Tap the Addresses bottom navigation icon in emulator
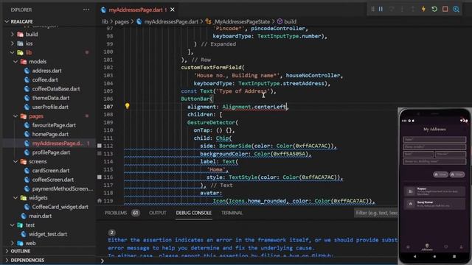Viewport: 472px width, 265px height. [427, 247]
